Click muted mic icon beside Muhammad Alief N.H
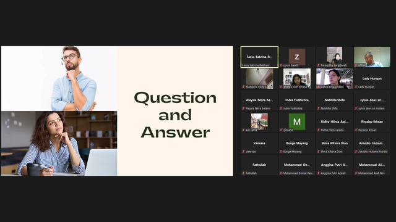 [356, 173]
